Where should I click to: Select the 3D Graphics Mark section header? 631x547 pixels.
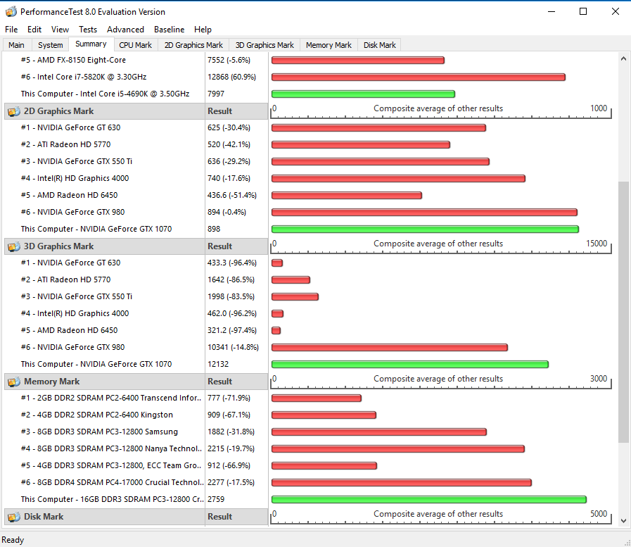point(105,246)
